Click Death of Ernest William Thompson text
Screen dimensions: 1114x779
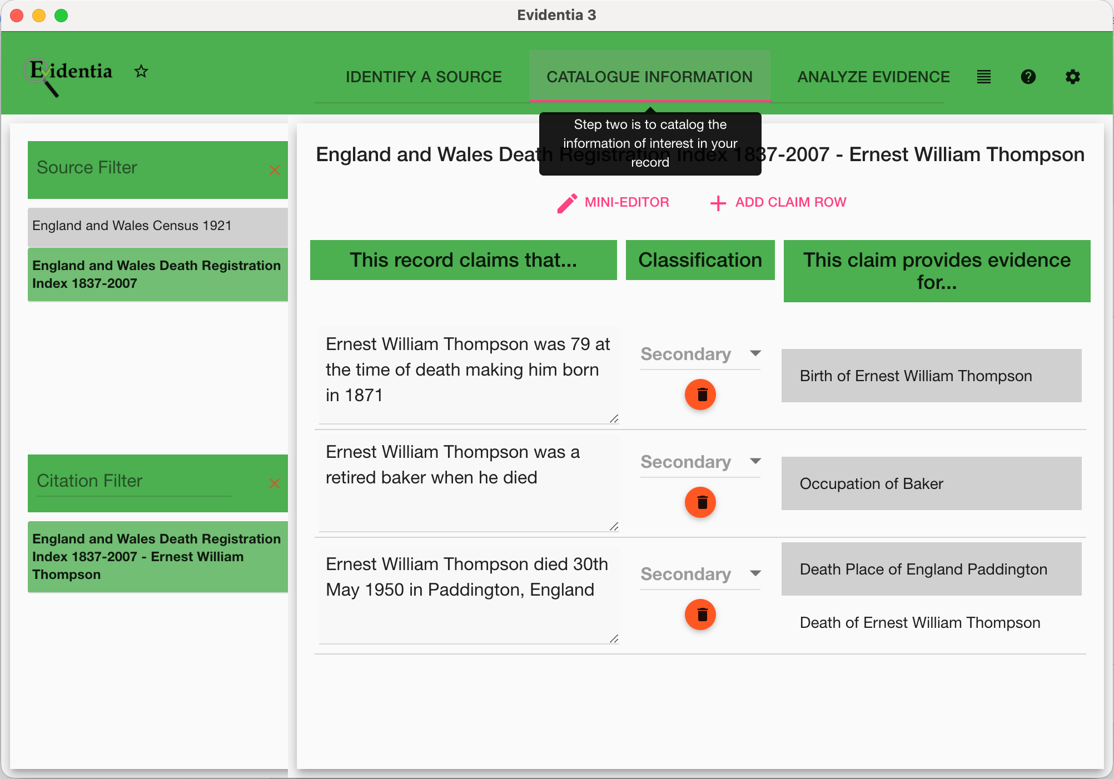coord(920,622)
